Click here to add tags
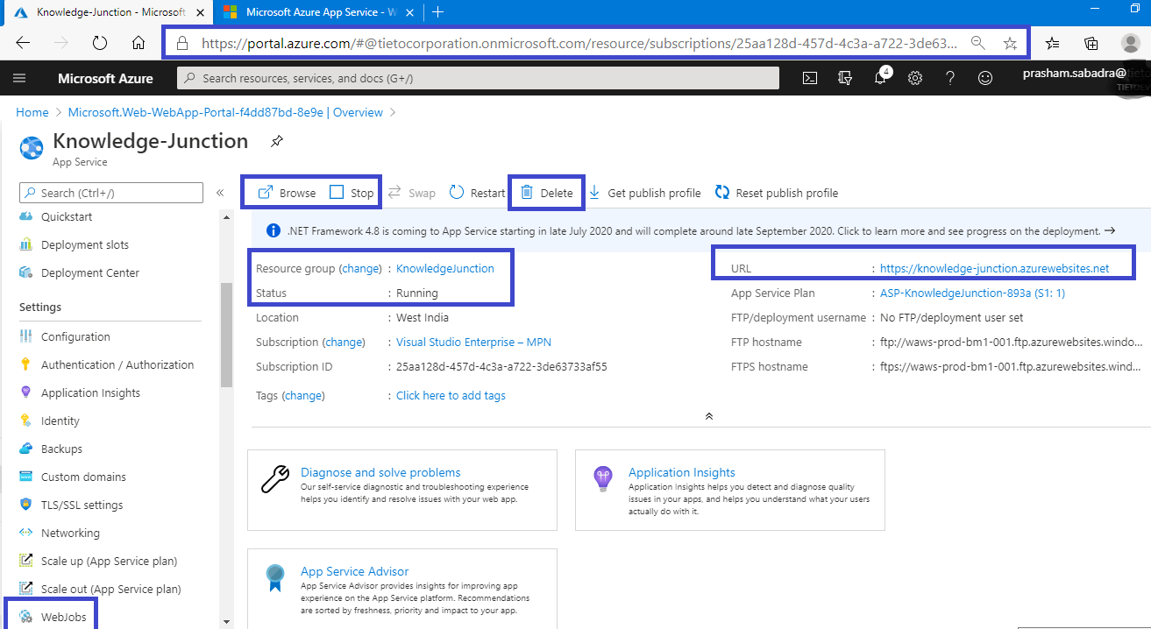 [451, 395]
